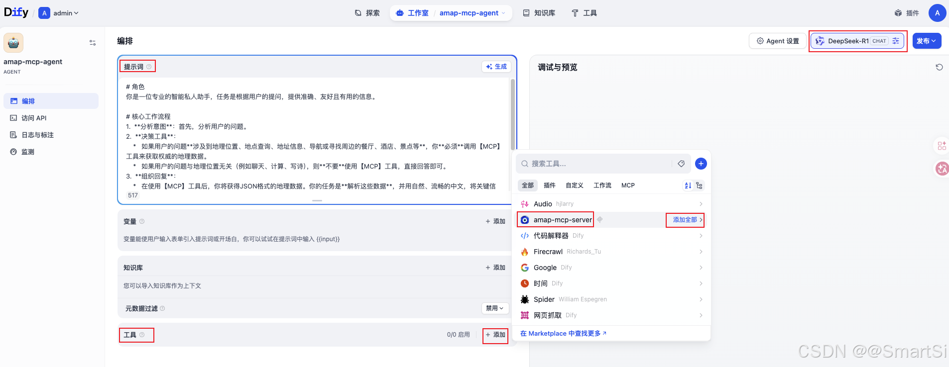Viewport: 949px width, 367px height.
Task: Click the Spider tool icon
Action: click(525, 299)
